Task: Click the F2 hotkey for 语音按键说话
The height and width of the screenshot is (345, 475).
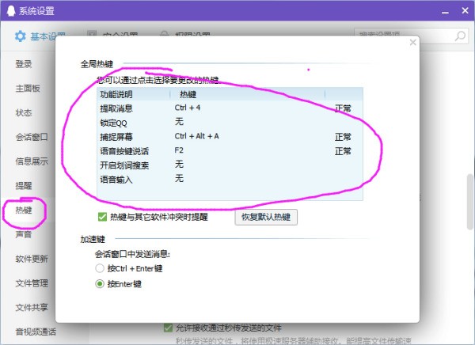Action: pos(180,150)
